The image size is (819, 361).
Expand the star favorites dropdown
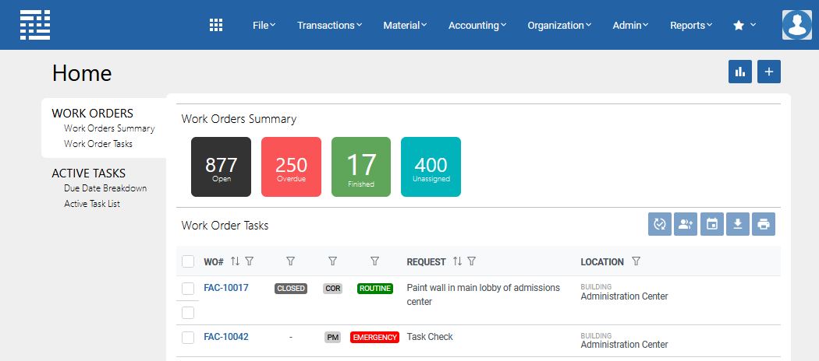[745, 25]
